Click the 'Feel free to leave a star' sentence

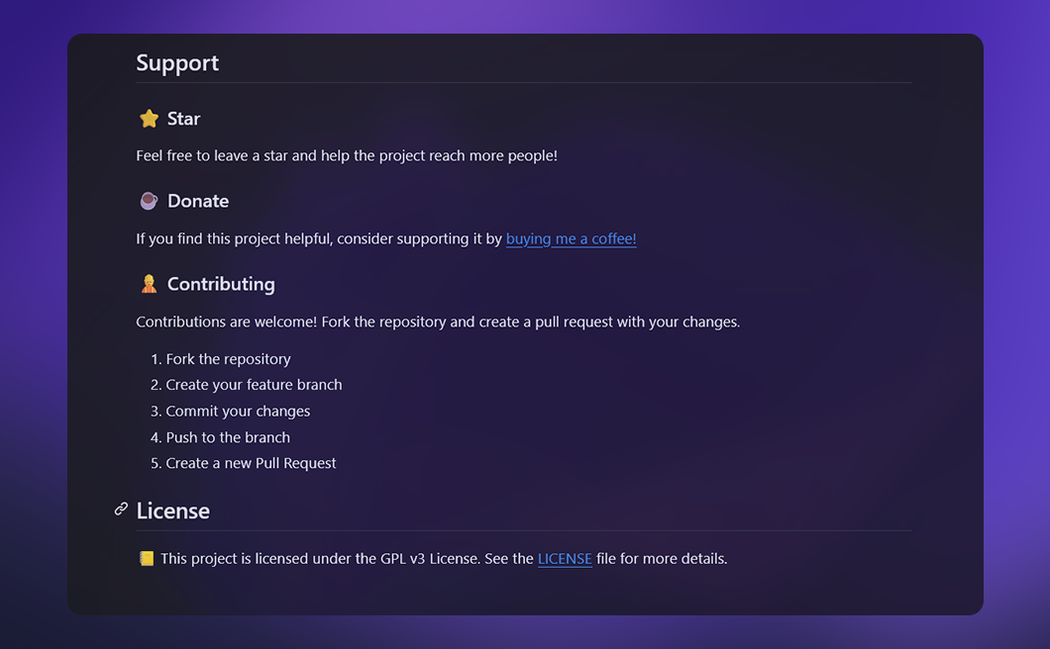[x=347, y=156]
